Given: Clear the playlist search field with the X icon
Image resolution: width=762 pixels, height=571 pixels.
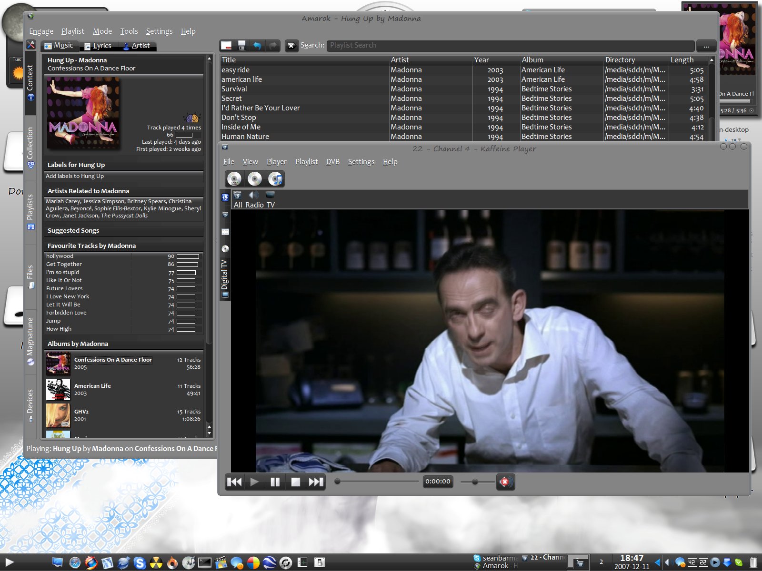Looking at the screenshot, I should pyautogui.click(x=291, y=46).
